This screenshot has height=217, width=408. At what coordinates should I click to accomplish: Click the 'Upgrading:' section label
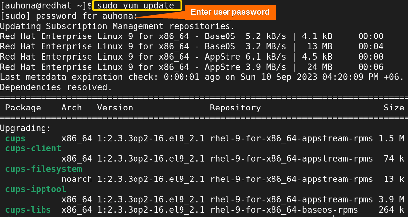click(26, 128)
